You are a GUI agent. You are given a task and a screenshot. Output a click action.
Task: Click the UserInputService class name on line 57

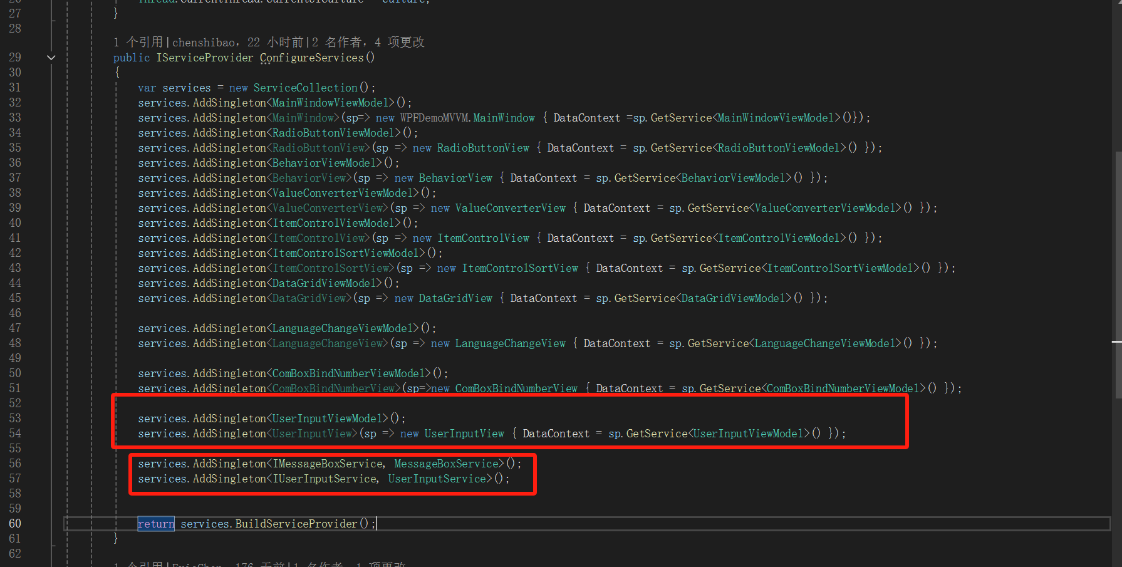437,479
